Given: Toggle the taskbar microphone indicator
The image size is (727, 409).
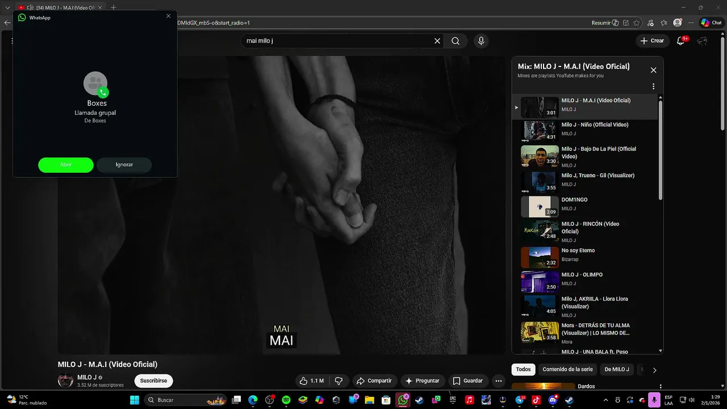Looking at the screenshot, I should tap(654, 400).
